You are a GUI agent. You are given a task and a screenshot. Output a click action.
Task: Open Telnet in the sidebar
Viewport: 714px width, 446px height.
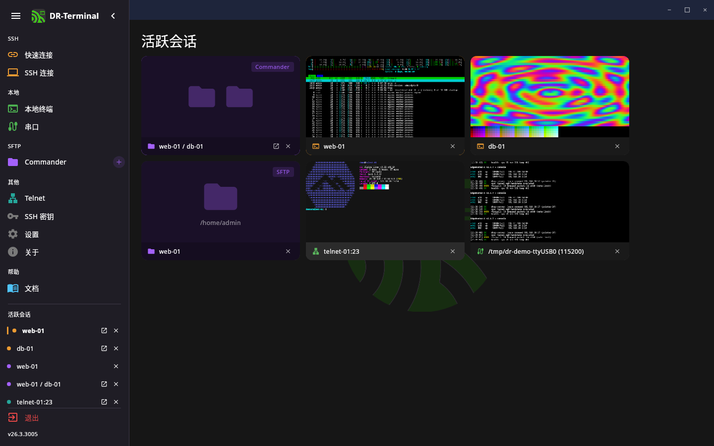[x=64, y=198]
